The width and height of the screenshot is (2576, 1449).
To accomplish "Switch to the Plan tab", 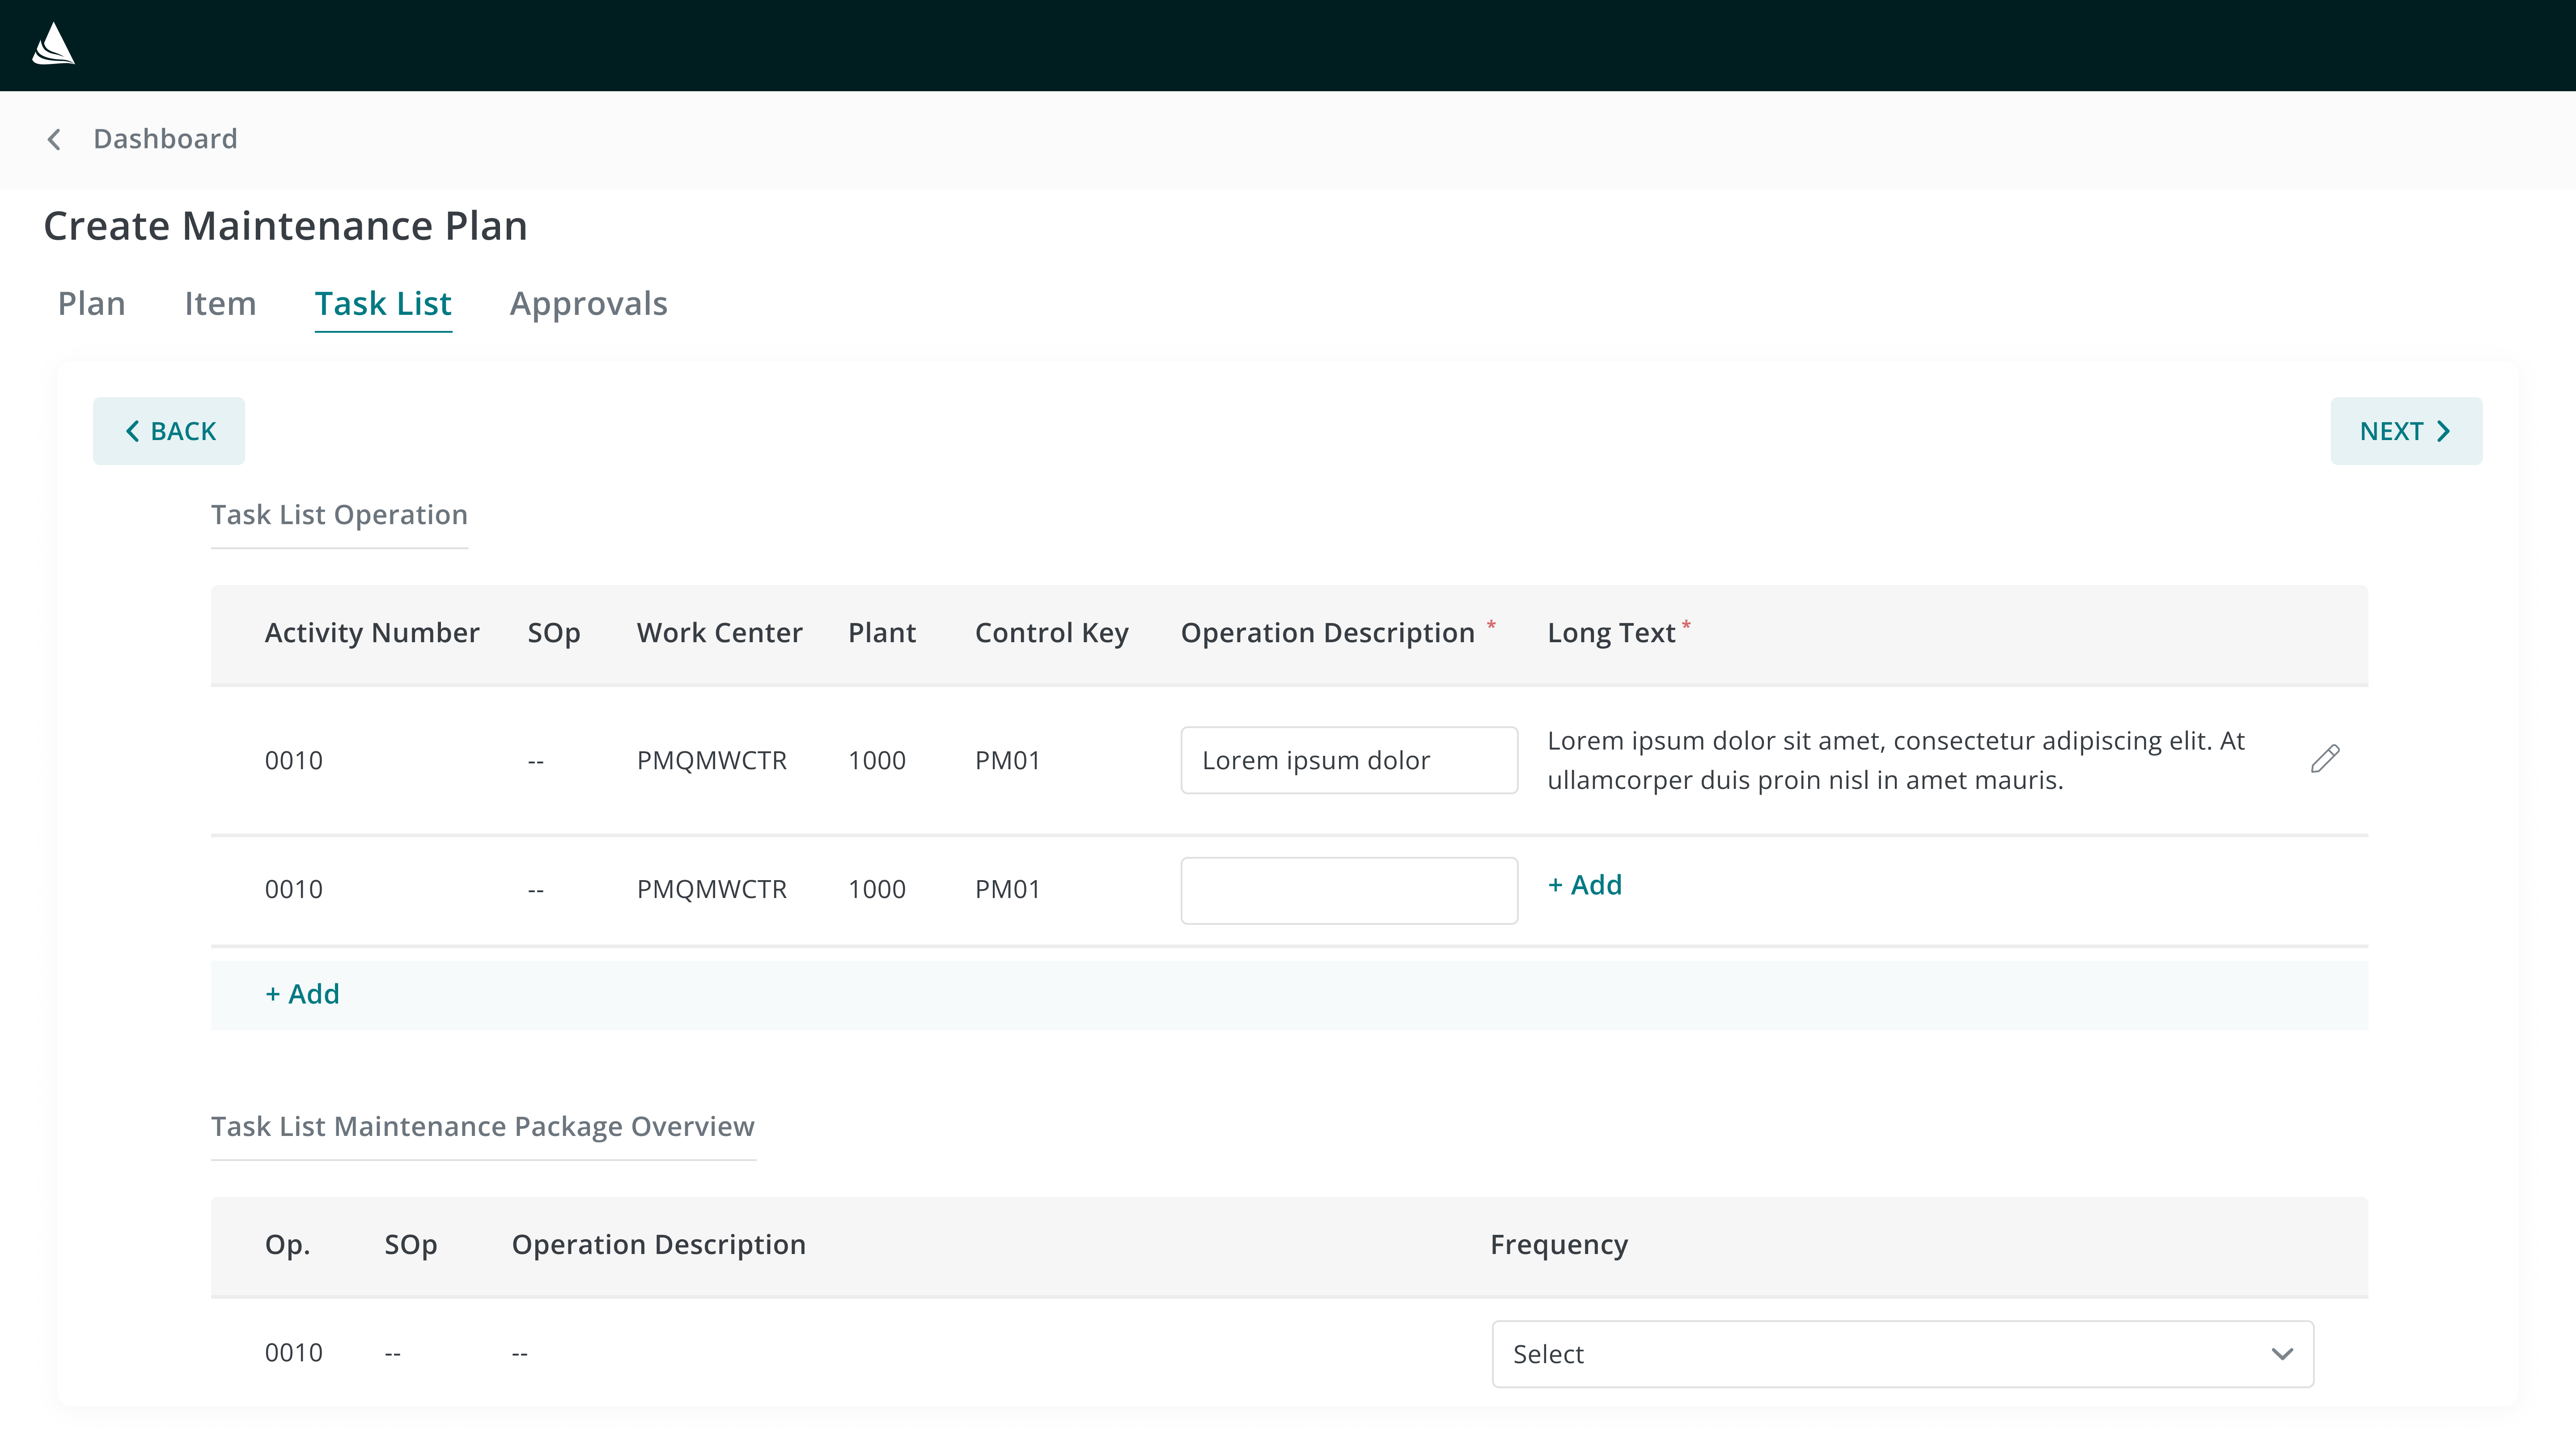I will point(91,303).
